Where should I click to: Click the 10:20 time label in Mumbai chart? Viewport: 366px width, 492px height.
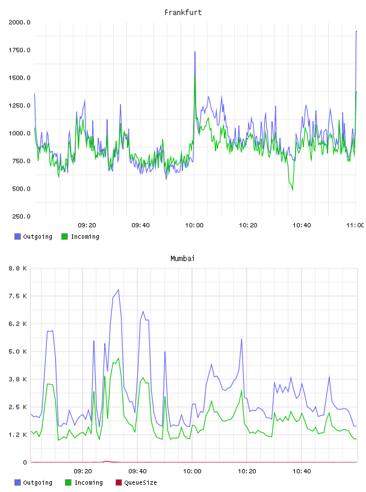(x=247, y=471)
